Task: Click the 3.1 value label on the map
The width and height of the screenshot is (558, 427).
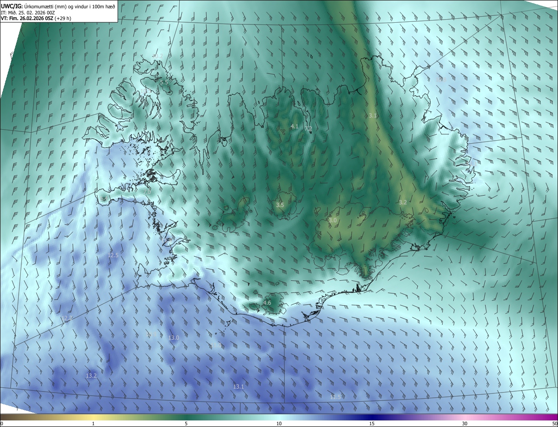Action: click(x=372, y=116)
